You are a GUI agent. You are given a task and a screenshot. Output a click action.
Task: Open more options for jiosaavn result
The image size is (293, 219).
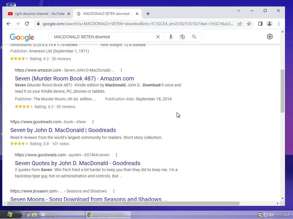114,191
